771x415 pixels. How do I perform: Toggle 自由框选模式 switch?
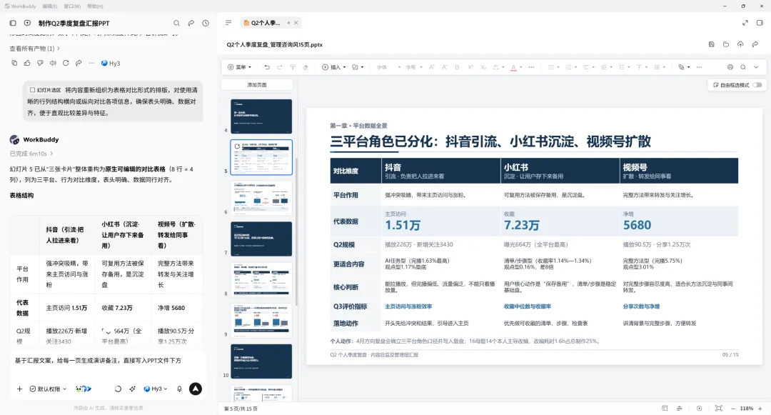tap(757, 85)
